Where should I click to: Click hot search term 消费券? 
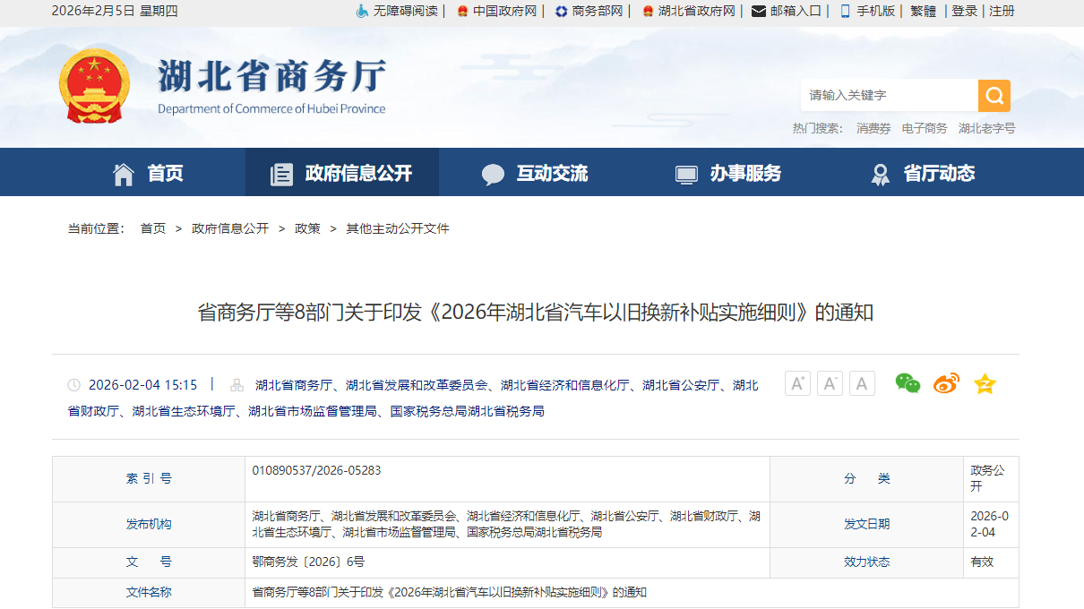873,129
